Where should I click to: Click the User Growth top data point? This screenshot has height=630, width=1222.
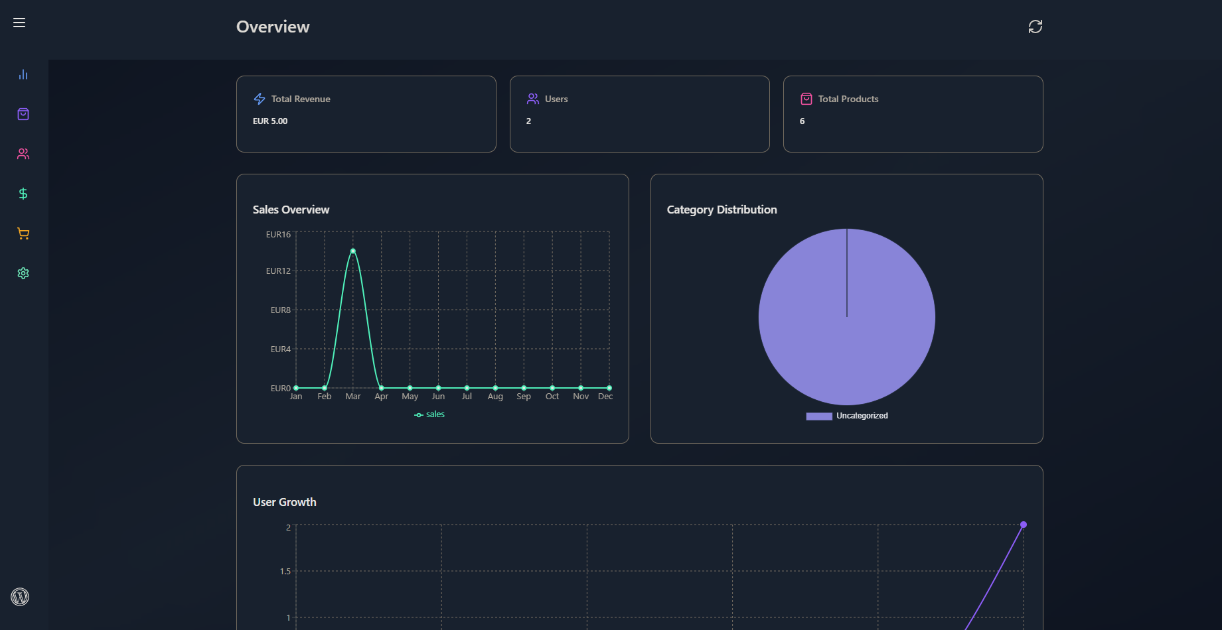(1024, 525)
